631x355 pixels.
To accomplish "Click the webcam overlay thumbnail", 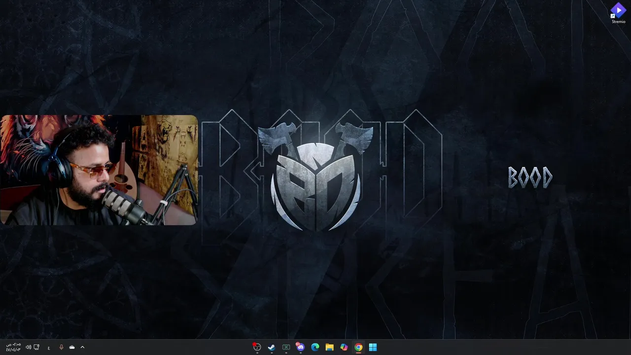I will pos(99,170).
